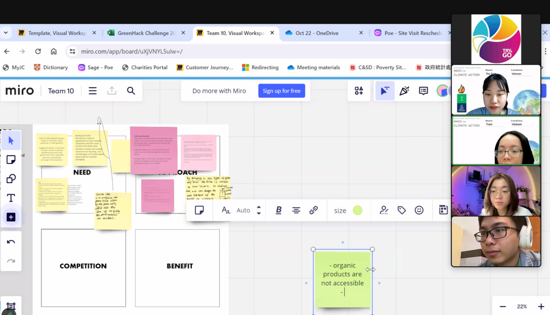Image resolution: width=550 pixels, height=315 pixels.
Task: Choose the Text tool in left toolbar
Action: point(11,198)
